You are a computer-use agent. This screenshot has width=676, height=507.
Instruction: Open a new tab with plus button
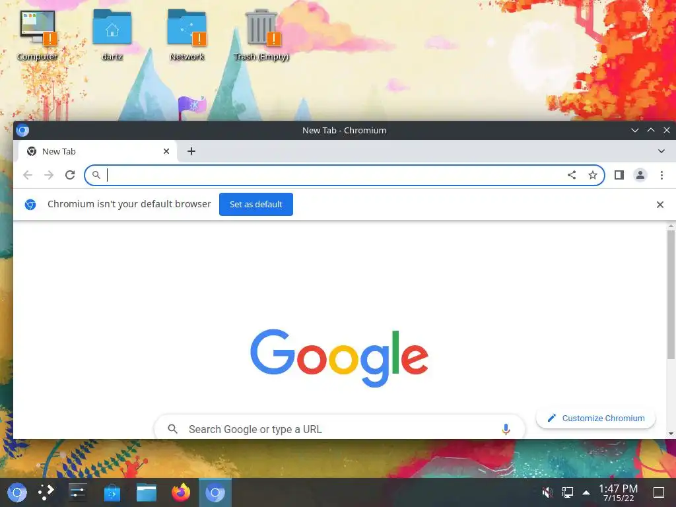(191, 151)
